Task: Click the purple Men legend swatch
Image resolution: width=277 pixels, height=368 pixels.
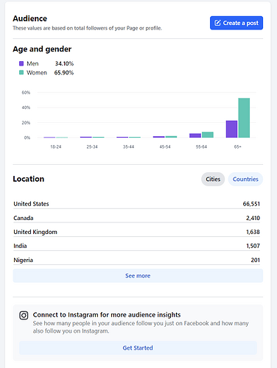Action: (x=21, y=63)
